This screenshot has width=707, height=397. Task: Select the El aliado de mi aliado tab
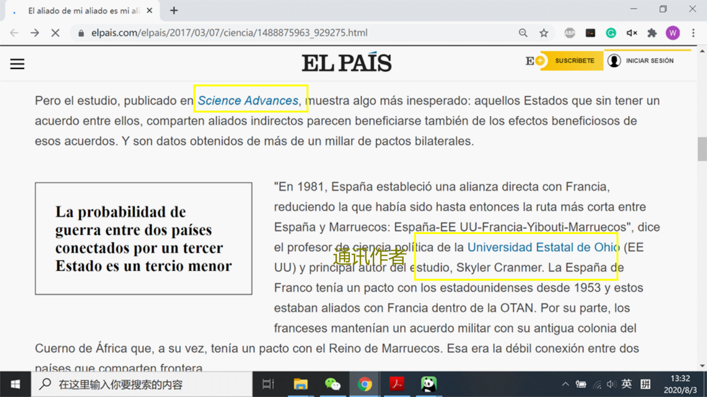coord(83,10)
